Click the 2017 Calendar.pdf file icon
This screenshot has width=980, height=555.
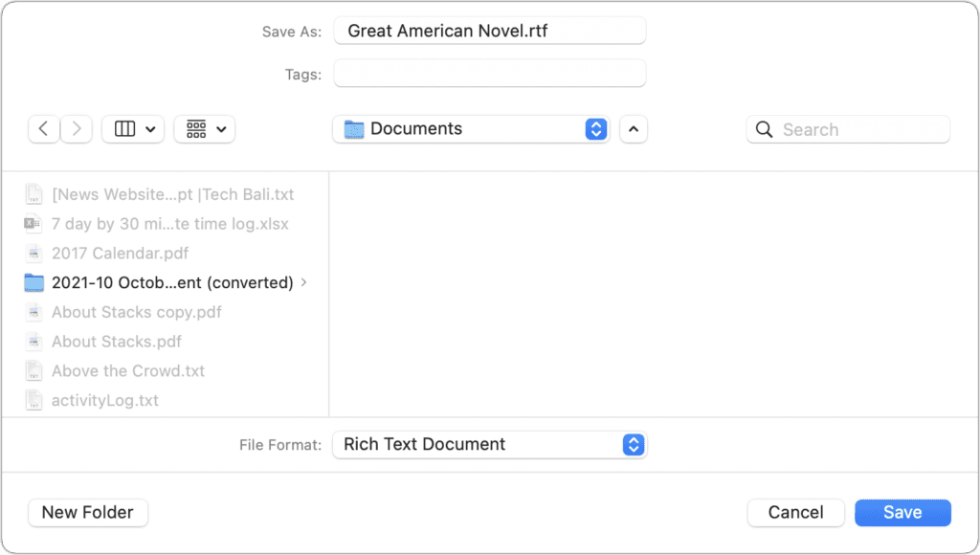pyautogui.click(x=34, y=253)
